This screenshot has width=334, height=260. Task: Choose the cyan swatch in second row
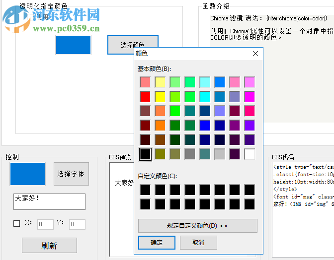coord(205,97)
